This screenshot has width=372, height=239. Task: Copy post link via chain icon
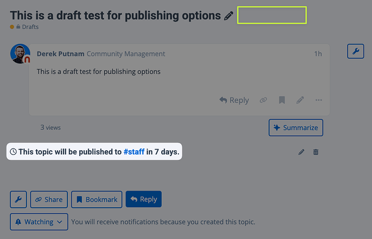tap(263, 100)
